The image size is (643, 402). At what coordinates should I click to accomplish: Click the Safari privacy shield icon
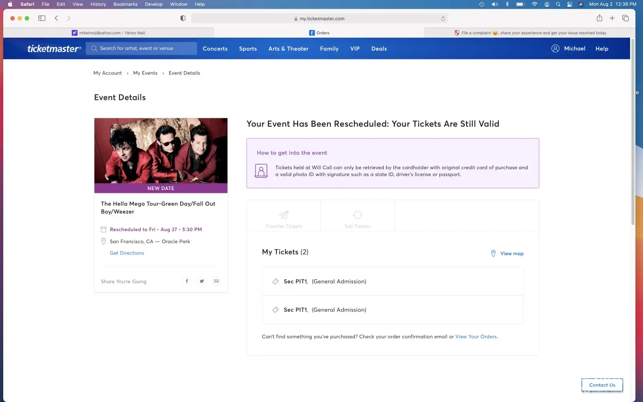click(183, 18)
